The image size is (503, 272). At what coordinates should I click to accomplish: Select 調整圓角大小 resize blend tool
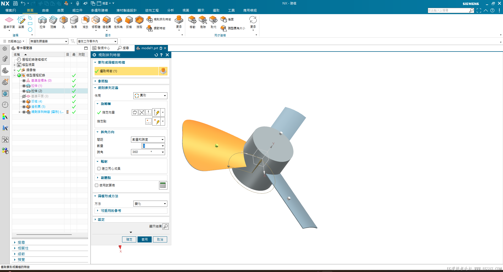(x=233, y=28)
